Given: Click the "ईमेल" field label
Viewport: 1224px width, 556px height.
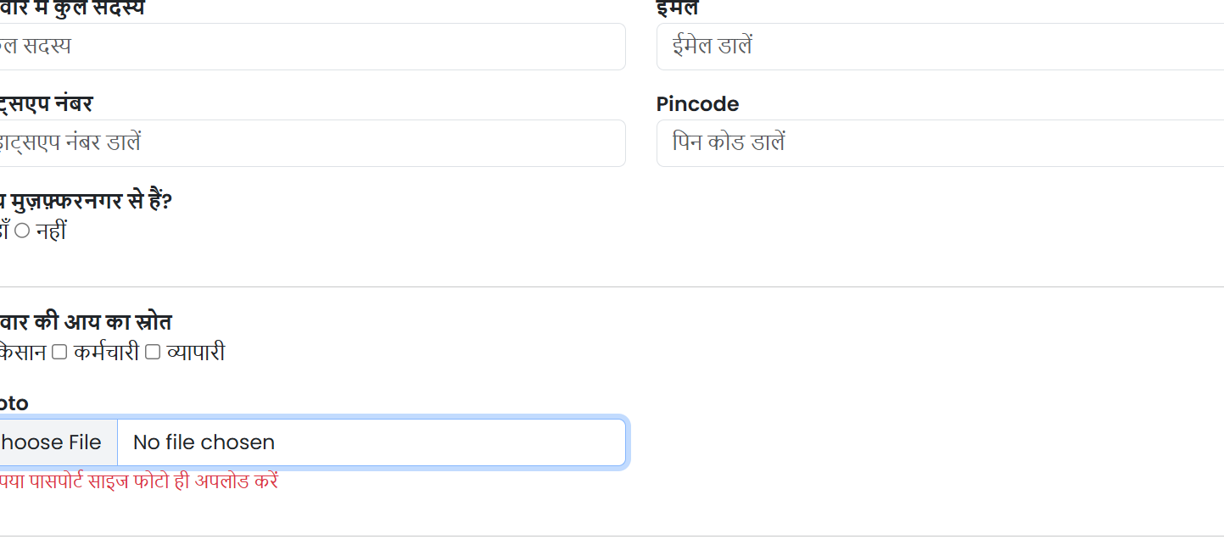Looking at the screenshot, I should 677,8.
